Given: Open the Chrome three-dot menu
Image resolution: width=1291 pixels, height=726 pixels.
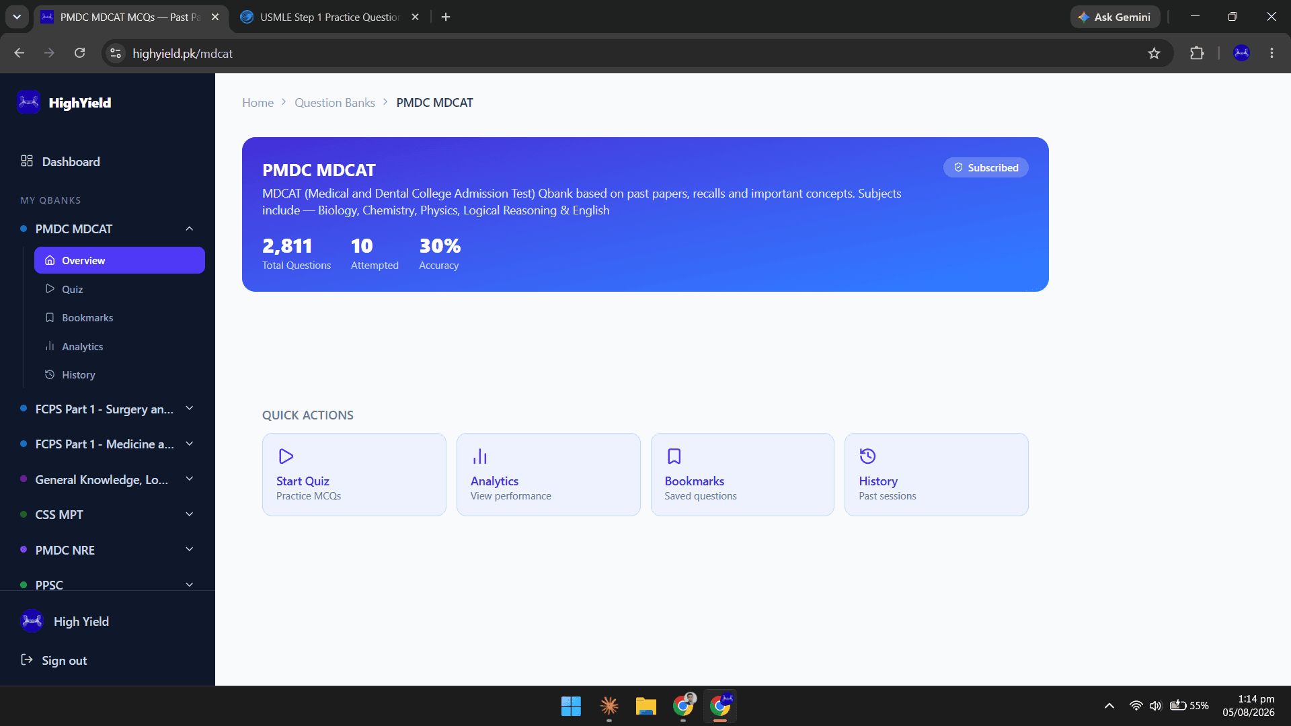Looking at the screenshot, I should 1272,53.
